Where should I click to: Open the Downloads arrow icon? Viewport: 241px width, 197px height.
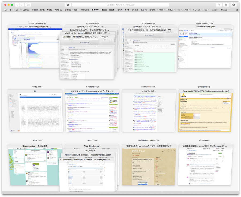234,5
